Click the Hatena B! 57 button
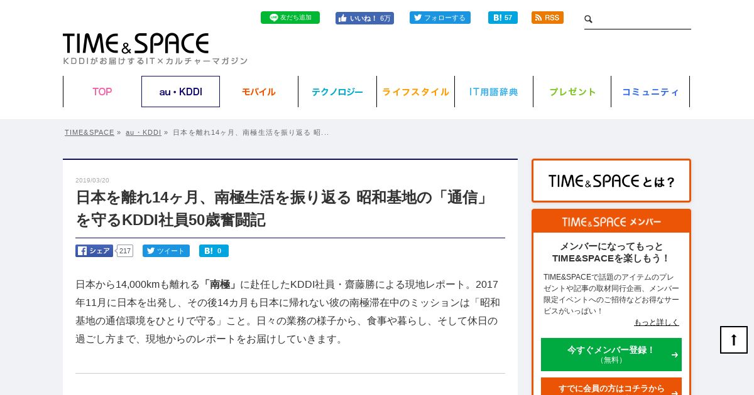This screenshot has height=395, width=754. pyautogui.click(x=503, y=18)
